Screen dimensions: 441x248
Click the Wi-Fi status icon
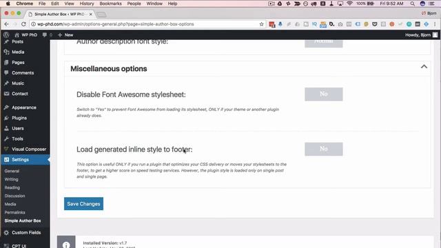click(349, 3)
